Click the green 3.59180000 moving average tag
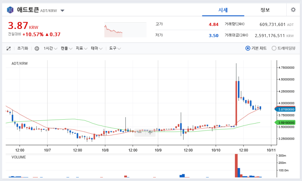The width and height of the screenshot is (302, 181). click(285, 123)
